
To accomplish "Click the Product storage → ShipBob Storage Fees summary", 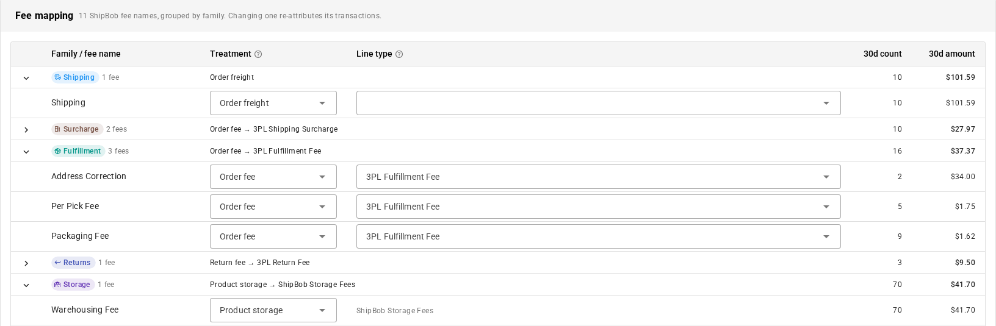I will (283, 285).
